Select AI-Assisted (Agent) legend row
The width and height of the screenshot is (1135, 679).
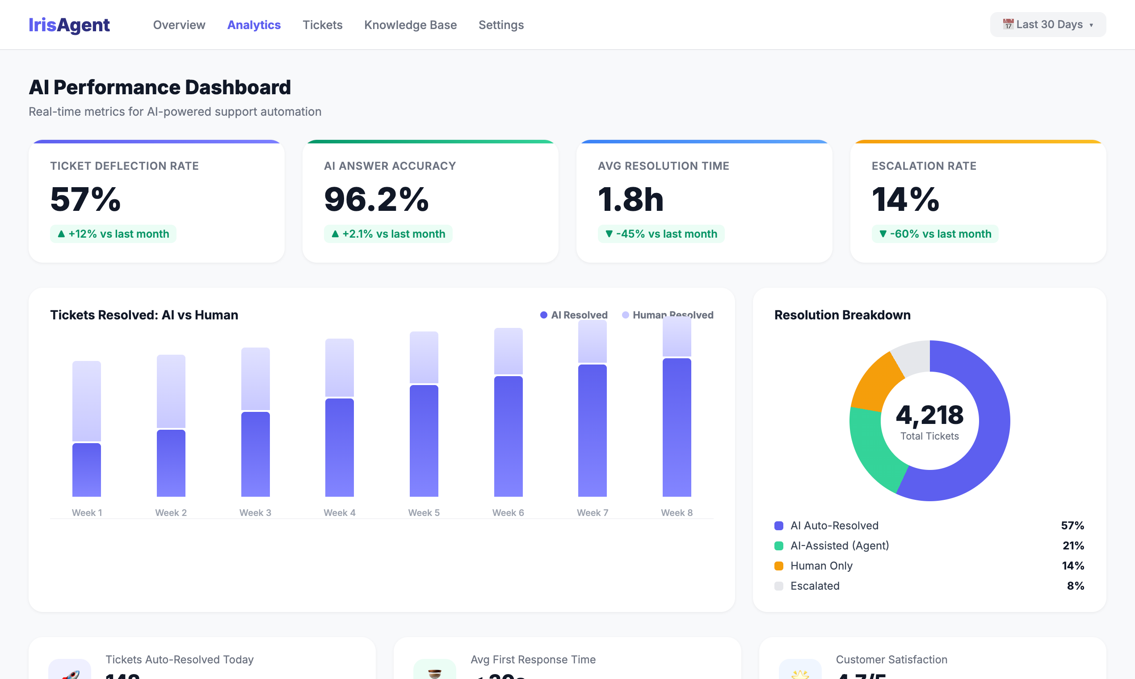[x=839, y=545]
